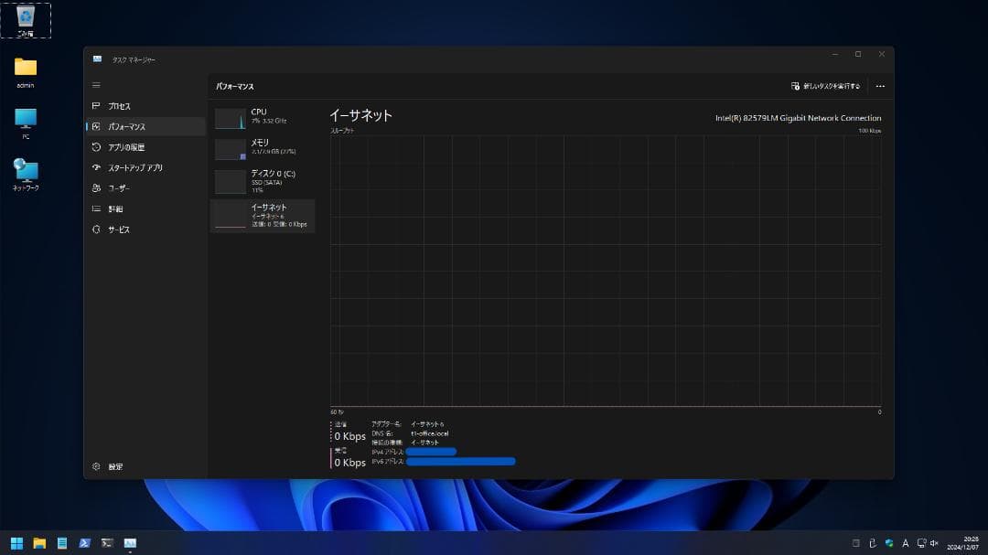Go to スタートアップ アプリ (Startup apps)

pyautogui.click(x=134, y=168)
